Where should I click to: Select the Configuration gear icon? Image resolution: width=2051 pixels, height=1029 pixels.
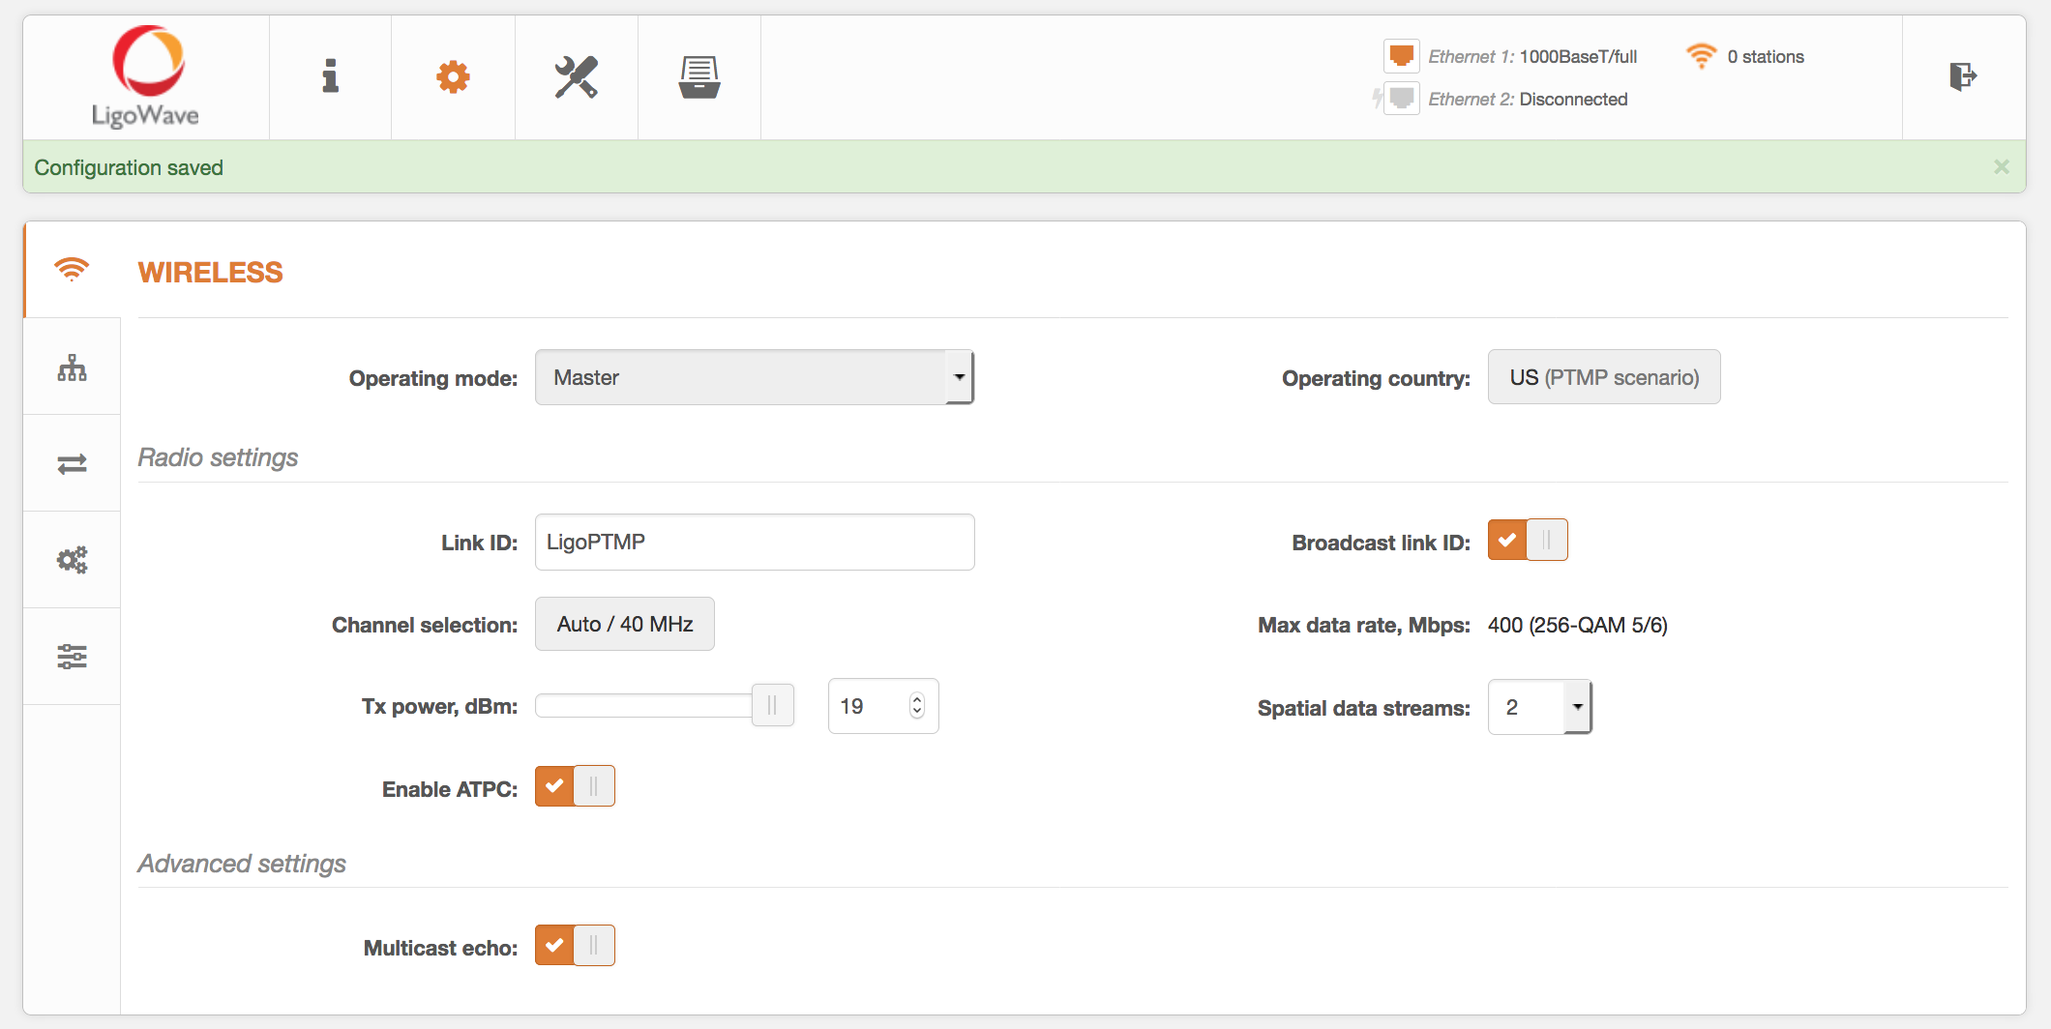[x=453, y=76]
